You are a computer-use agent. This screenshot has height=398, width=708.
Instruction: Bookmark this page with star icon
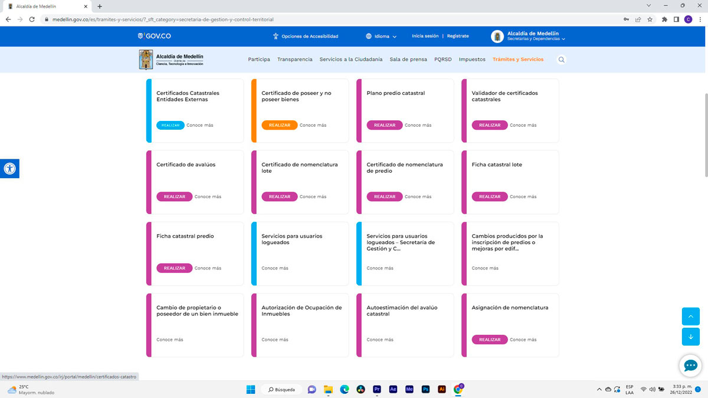click(650, 19)
